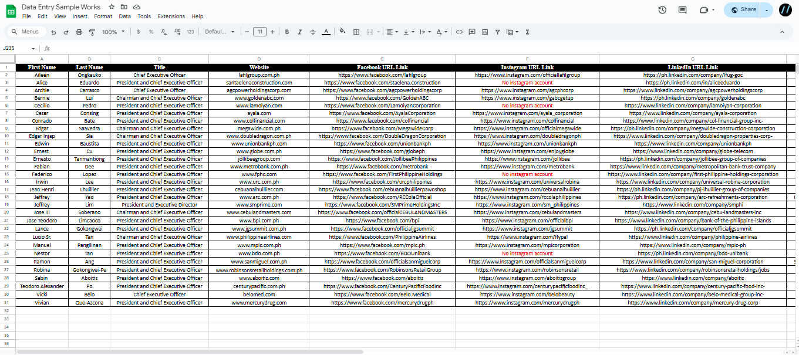The image size is (799, 355).
Task: Add a comment from toolbar
Action: click(472, 32)
